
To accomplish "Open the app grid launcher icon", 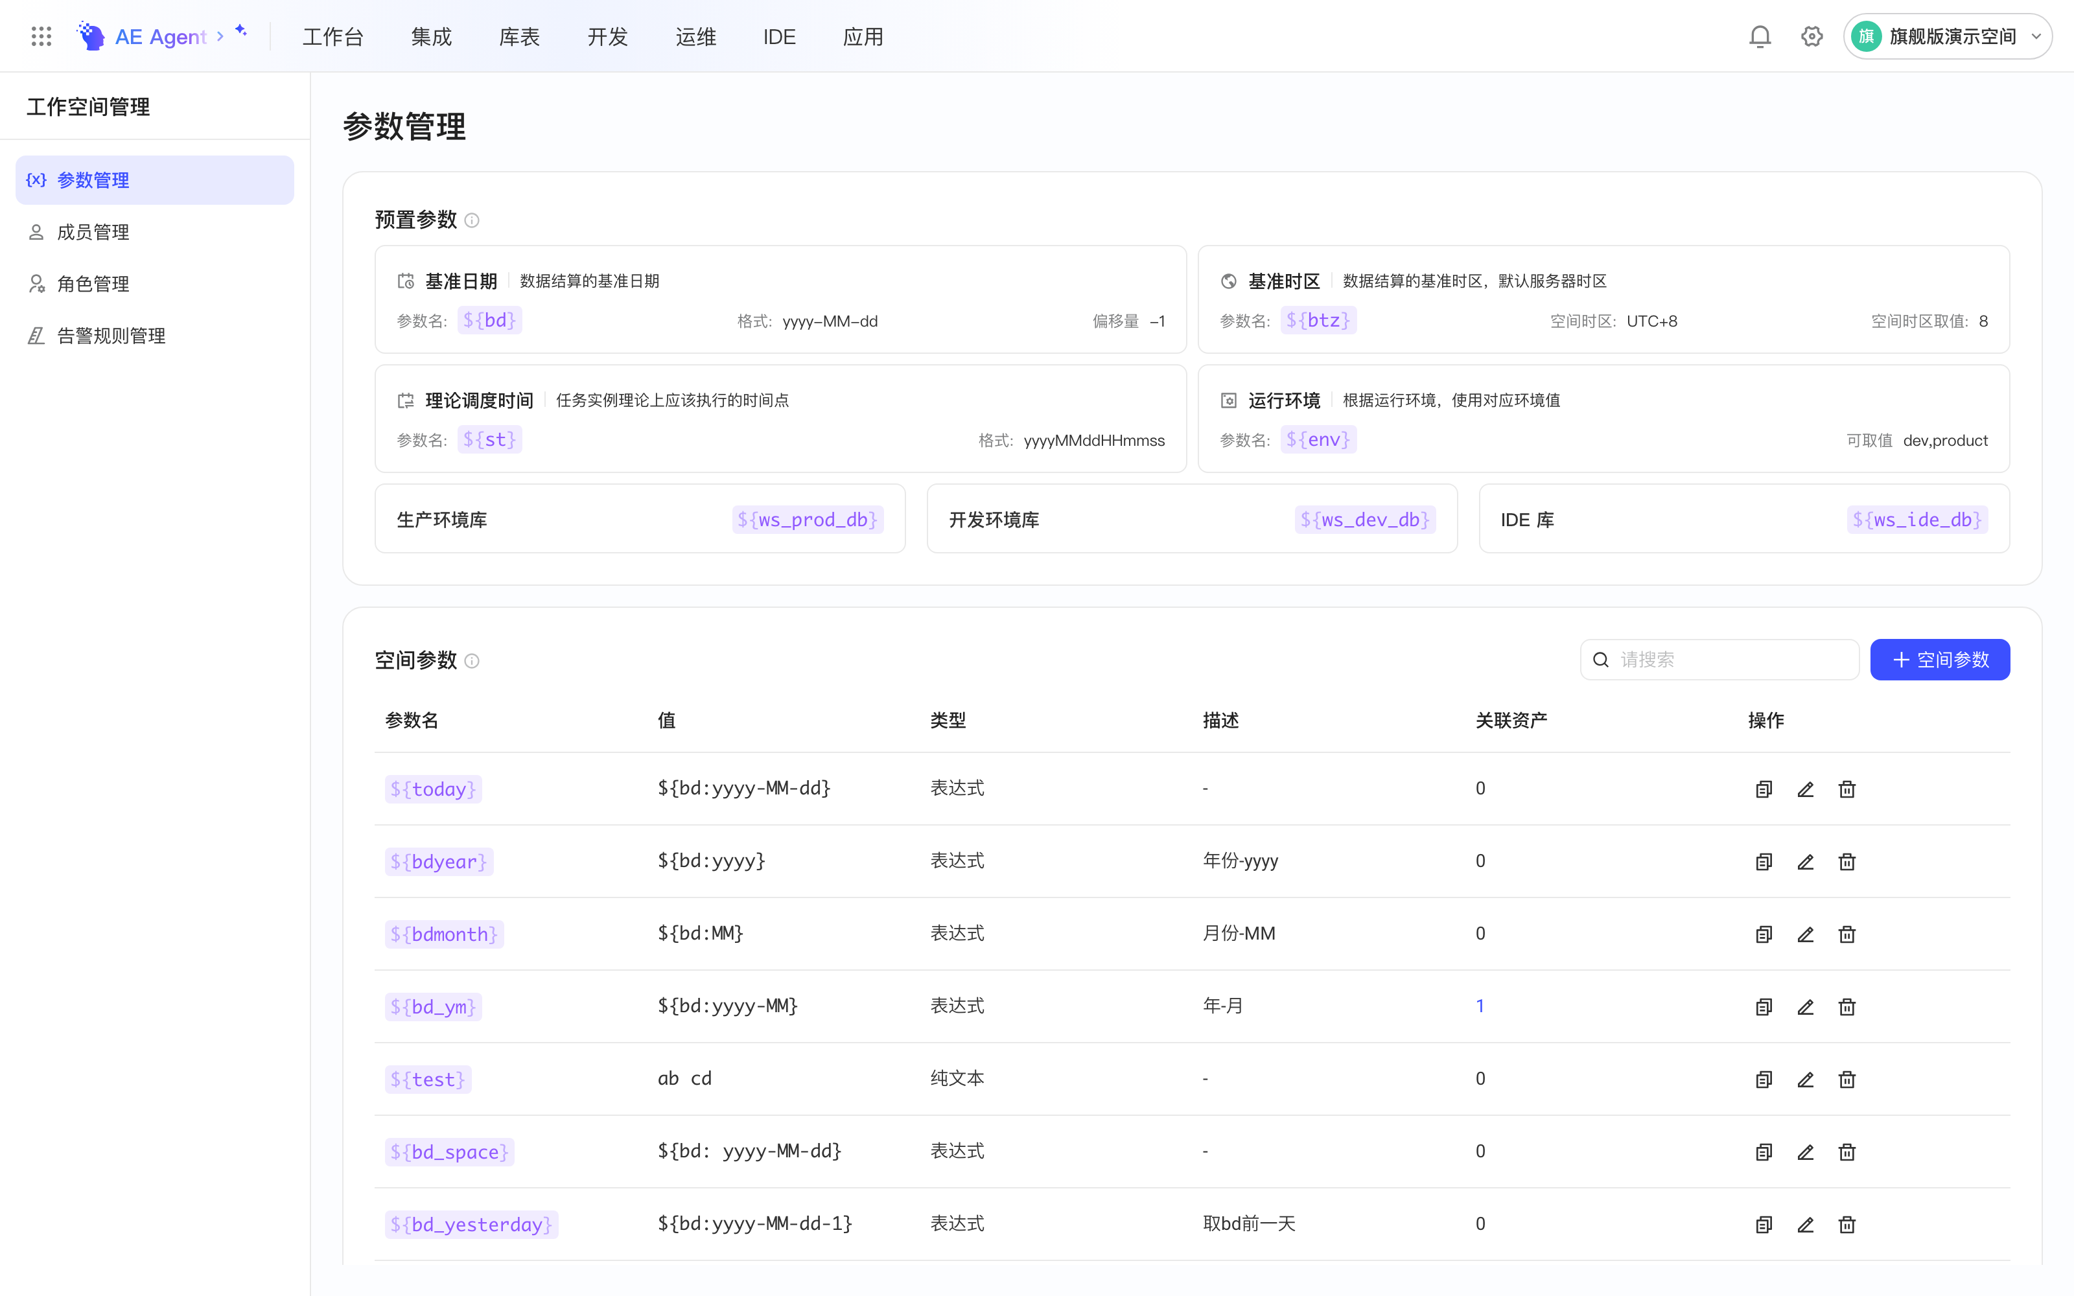I will [x=41, y=36].
